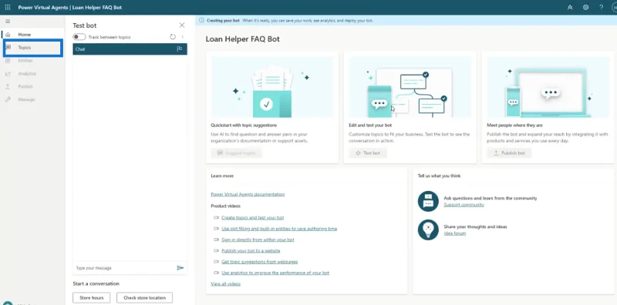Click Store hours suggestion
The width and height of the screenshot is (617, 305).
(x=91, y=298)
